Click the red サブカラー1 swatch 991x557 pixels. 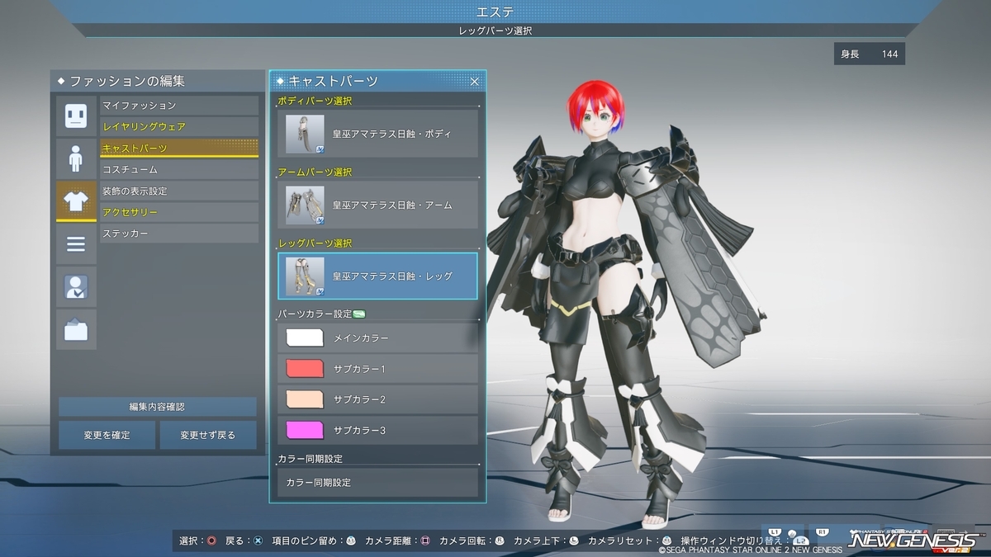click(305, 369)
